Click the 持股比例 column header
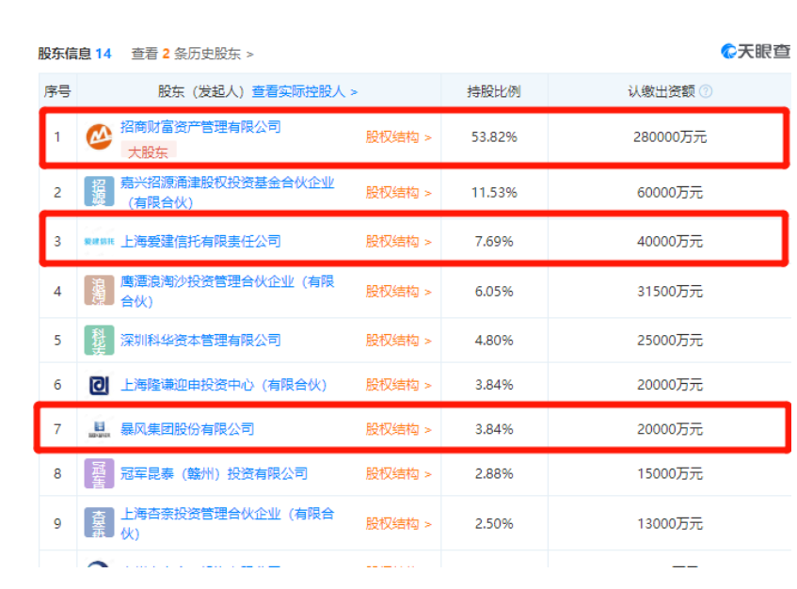This screenshot has height=589, width=797. coord(494,91)
